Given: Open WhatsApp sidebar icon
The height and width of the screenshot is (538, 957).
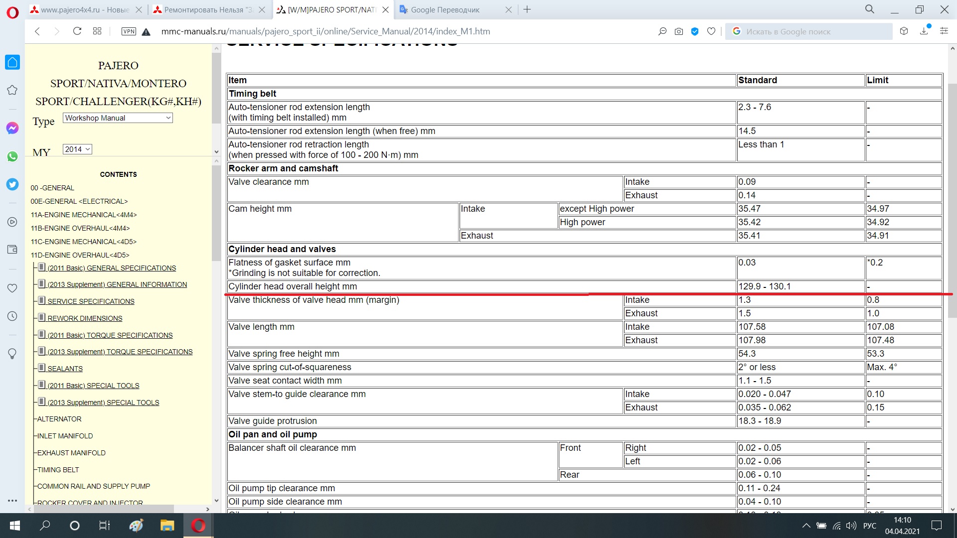Looking at the screenshot, I should pos(12,156).
